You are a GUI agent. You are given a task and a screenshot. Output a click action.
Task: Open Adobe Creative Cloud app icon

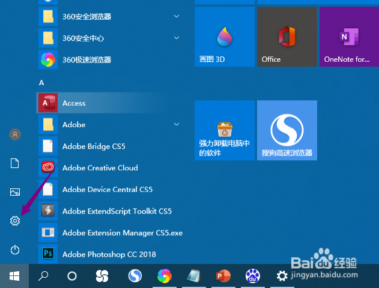(48, 167)
